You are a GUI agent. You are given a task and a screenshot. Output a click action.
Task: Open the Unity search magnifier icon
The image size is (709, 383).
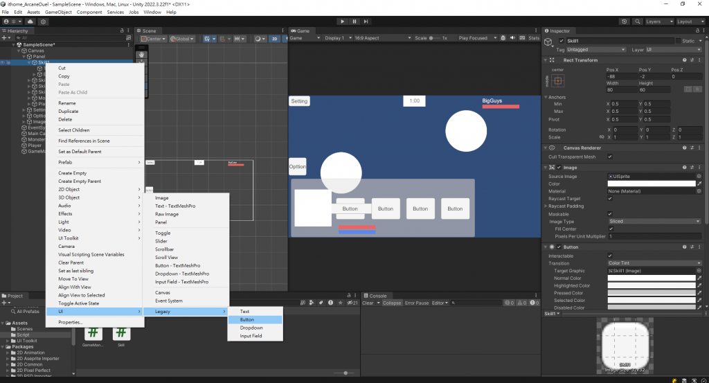(638, 21)
